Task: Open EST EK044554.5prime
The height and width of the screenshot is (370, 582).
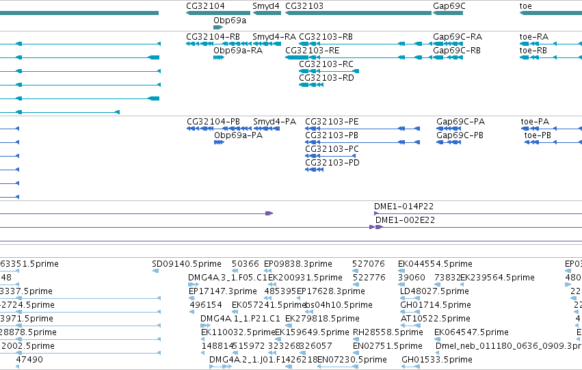Action: coord(435,264)
